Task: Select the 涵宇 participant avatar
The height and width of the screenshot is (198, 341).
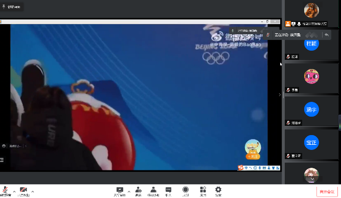Action: click(x=311, y=109)
